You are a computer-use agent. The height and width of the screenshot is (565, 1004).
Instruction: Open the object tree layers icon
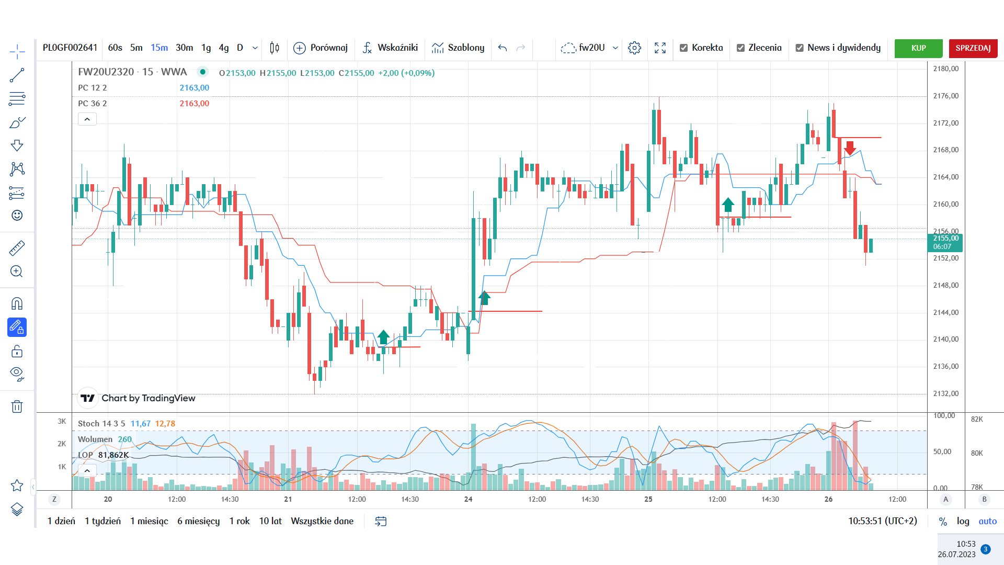pyautogui.click(x=17, y=509)
